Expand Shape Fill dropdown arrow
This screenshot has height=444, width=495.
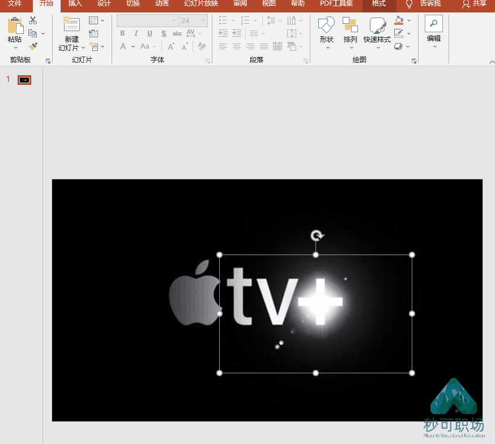[409, 20]
